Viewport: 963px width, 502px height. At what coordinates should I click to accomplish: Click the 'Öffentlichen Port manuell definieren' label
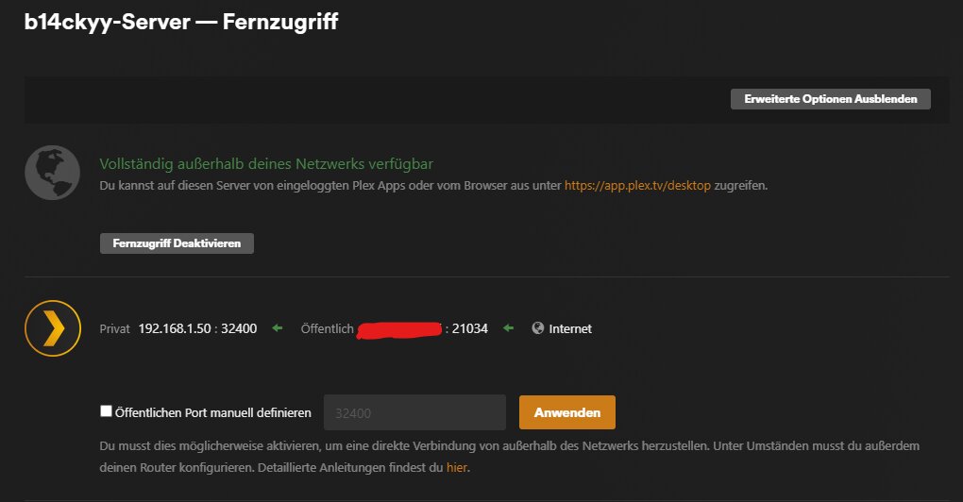[213, 412]
